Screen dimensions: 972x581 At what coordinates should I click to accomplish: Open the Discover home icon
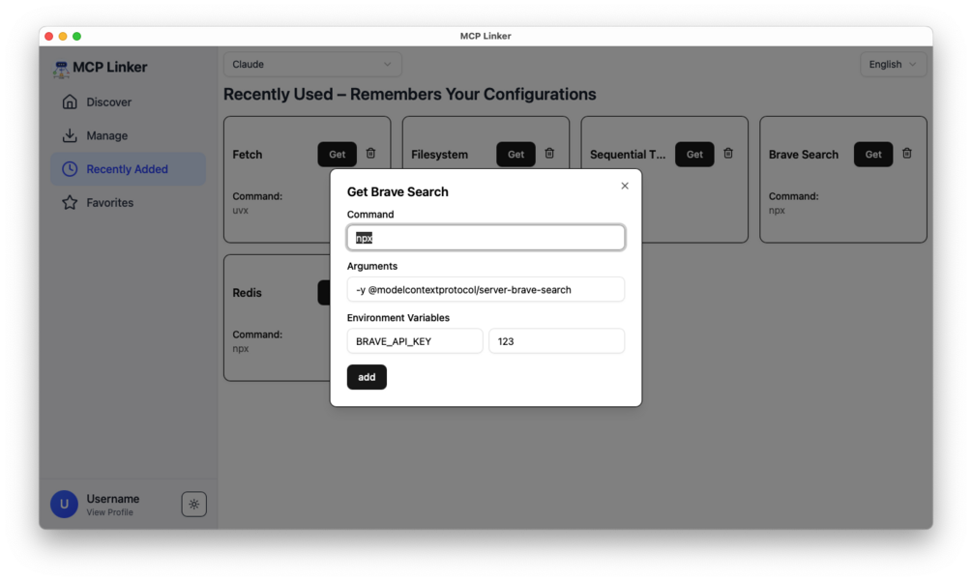70,102
